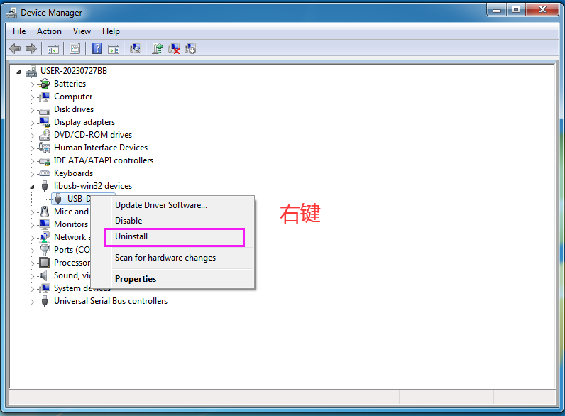The width and height of the screenshot is (565, 416).
Task: Expand Universal Serial Bus controllers
Action: (x=32, y=302)
